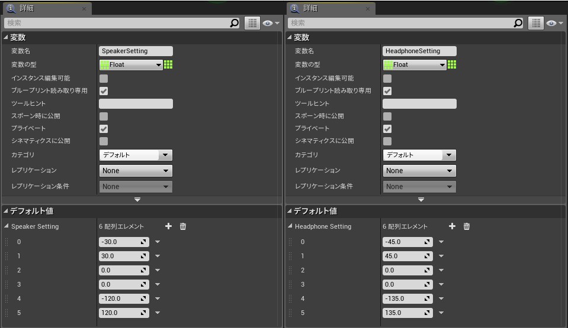Uncheck ブループリント読み取り専用 for SpeakerSetting
The width and height of the screenshot is (568, 328).
pos(104,91)
